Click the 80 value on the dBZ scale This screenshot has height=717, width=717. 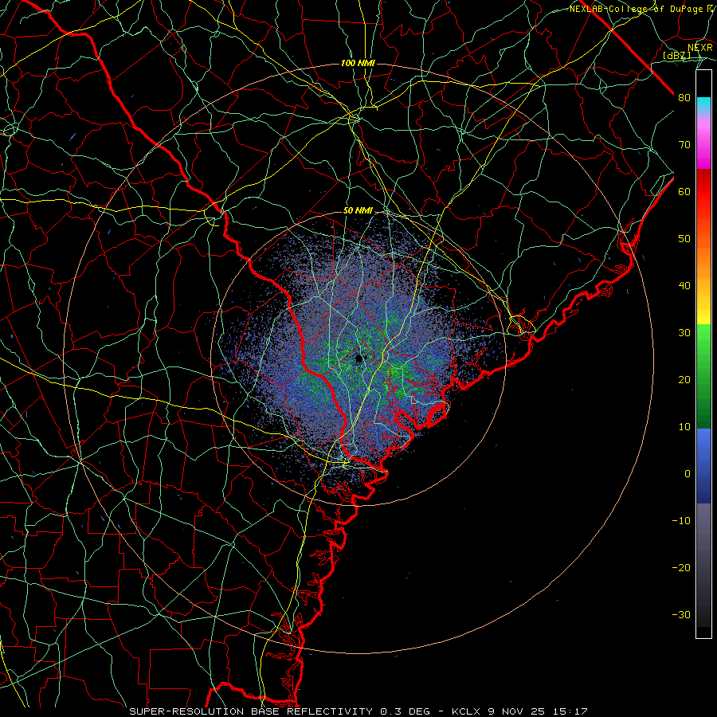pyautogui.click(x=684, y=97)
